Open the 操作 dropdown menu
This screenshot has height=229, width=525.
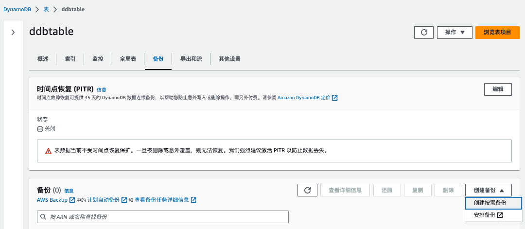click(455, 33)
